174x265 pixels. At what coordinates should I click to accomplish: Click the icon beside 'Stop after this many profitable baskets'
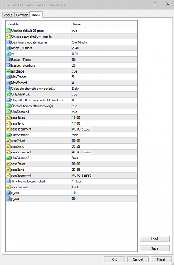[x=8, y=100]
